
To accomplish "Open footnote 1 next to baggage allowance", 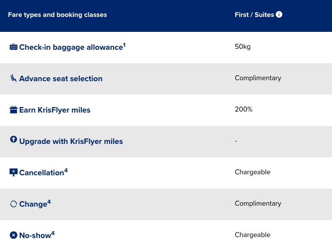I will (124, 45).
